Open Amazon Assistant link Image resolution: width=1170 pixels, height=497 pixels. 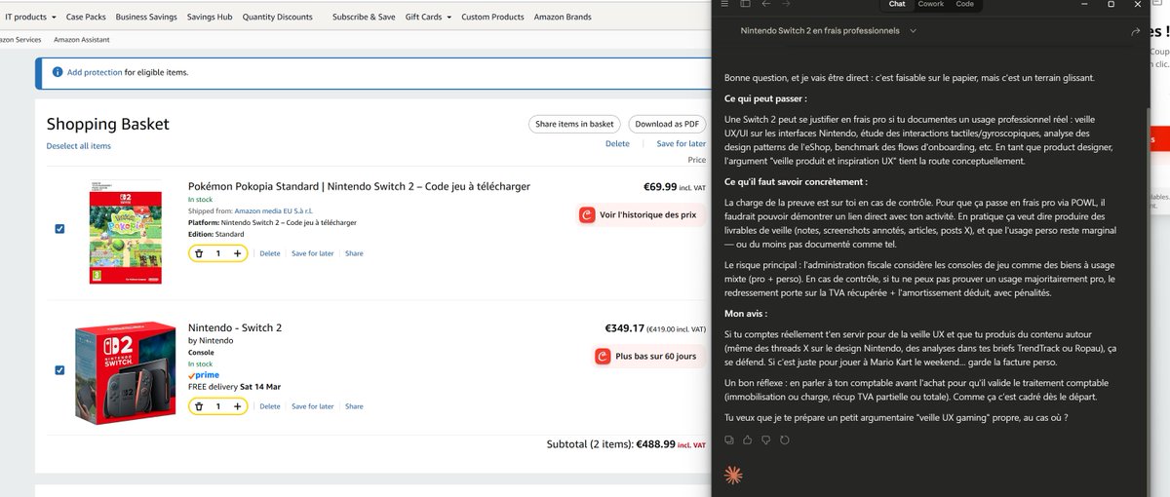pyautogui.click(x=82, y=39)
